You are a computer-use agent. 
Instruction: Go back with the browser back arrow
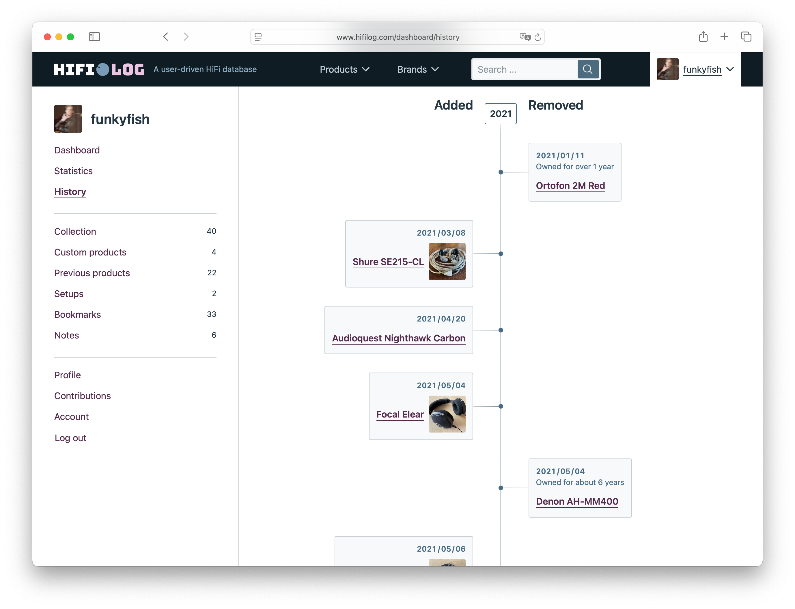point(165,37)
